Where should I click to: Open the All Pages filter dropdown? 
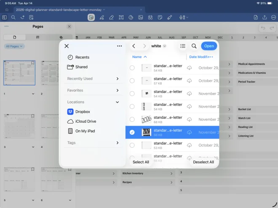(x=14, y=46)
